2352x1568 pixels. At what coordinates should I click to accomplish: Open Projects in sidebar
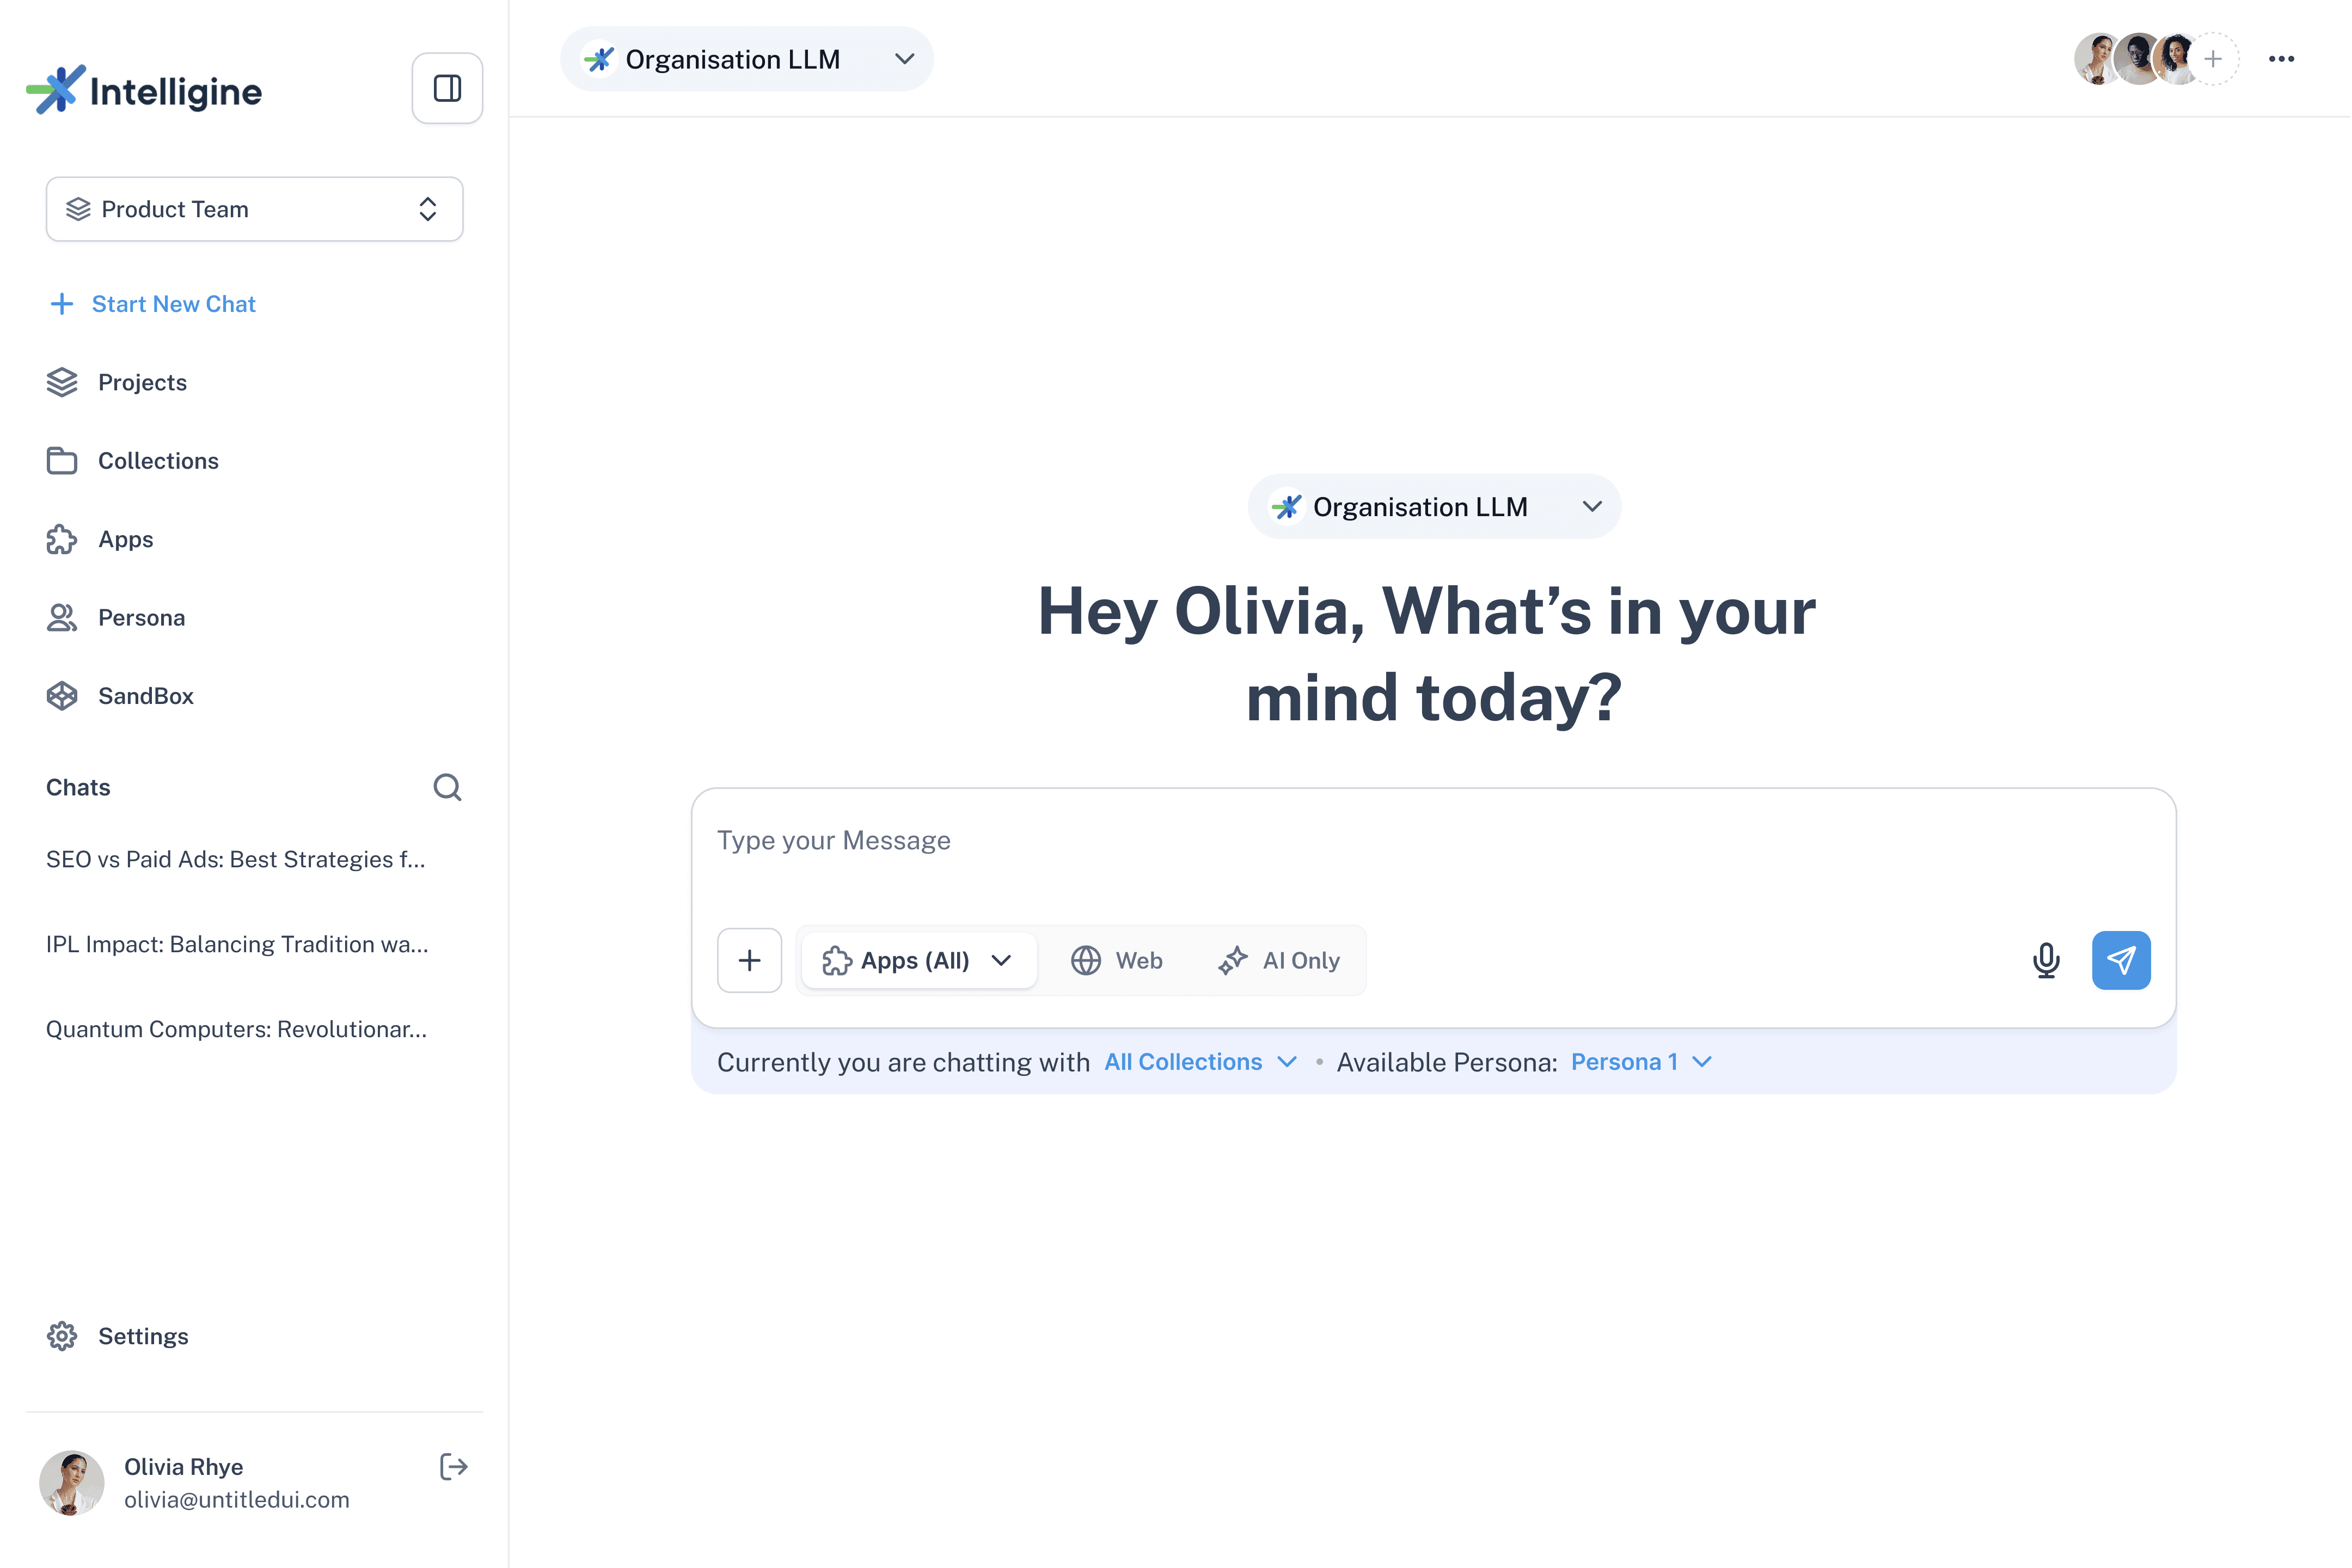pyautogui.click(x=142, y=382)
